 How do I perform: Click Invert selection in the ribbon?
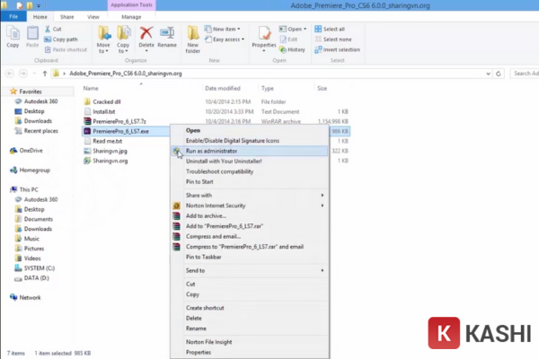(x=337, y=49)
